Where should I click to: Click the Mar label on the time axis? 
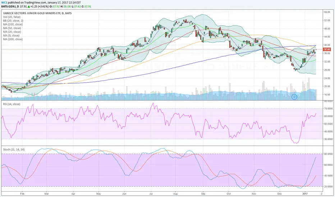47,194
